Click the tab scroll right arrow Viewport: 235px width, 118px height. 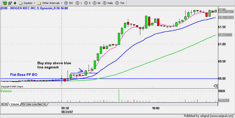click(x=6, y=104)
